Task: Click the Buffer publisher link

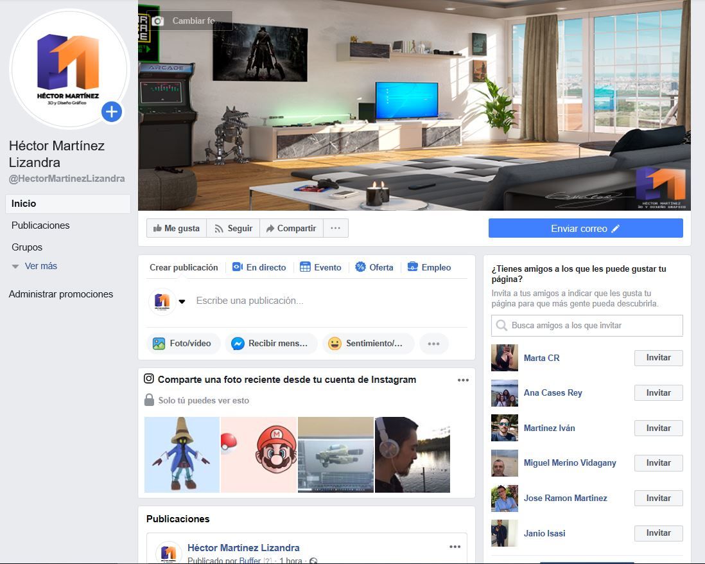Action: point(250,560)
